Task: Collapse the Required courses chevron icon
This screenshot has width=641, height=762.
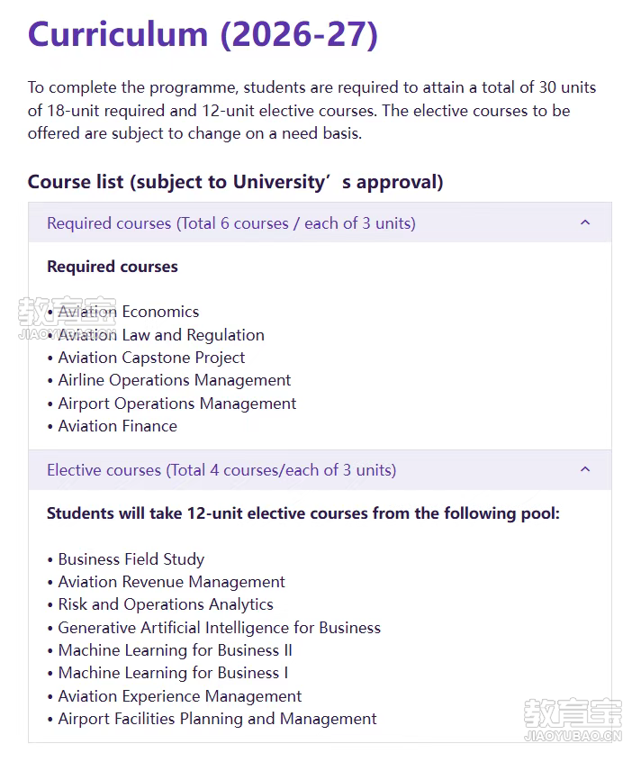Action: (585, 222)
